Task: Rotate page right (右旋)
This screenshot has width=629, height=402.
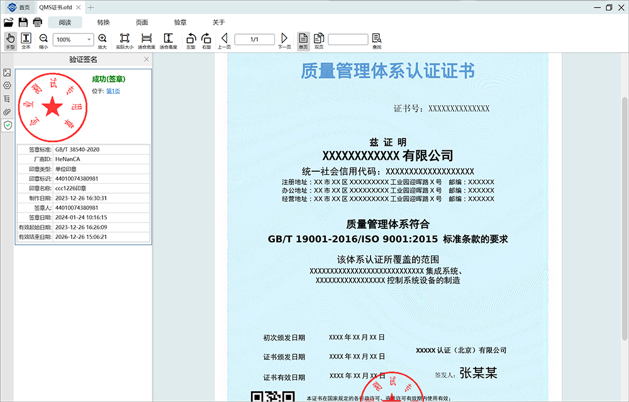Action: [x=206, y=41]
